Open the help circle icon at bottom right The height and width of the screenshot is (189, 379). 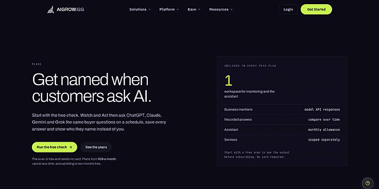click(x=368, y=183)
